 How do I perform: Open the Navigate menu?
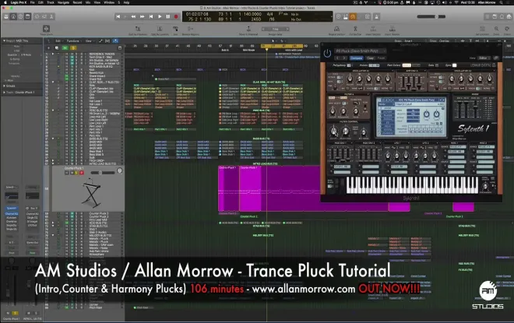coord(64,2)
